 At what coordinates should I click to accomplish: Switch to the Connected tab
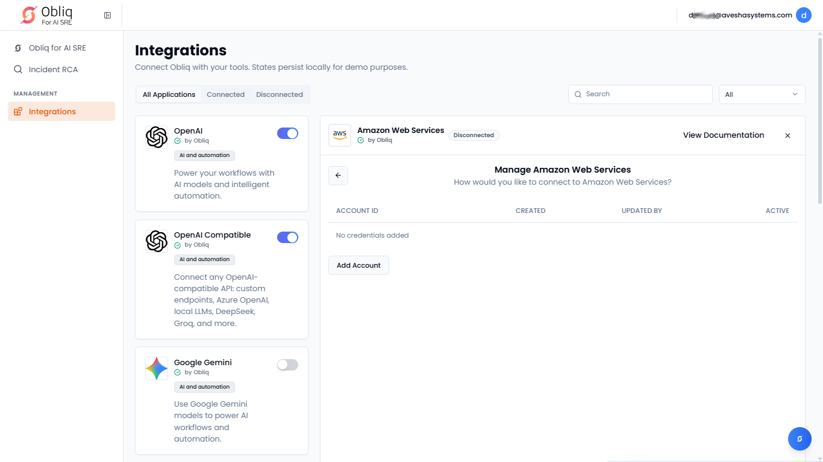[x=225, y=94]
